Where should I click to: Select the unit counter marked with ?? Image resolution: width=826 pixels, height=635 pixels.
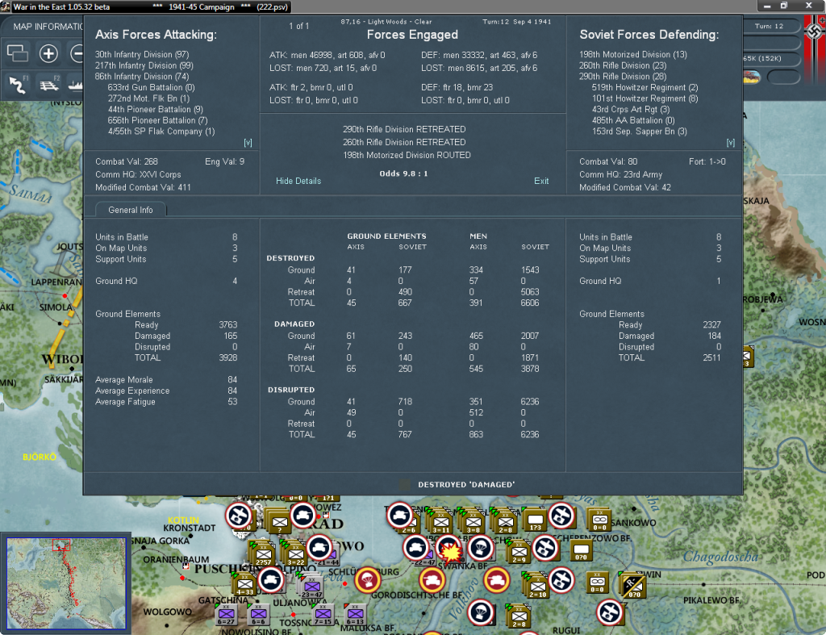click(x=280, y=524)
